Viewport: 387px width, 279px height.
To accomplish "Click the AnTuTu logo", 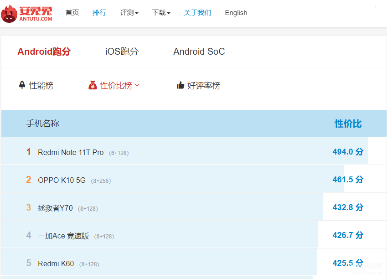I will tap(26, 14).
